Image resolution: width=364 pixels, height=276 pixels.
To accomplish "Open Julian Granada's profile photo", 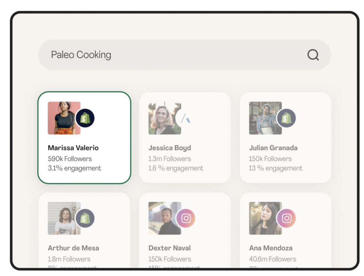I will click(x=264, y=118).
